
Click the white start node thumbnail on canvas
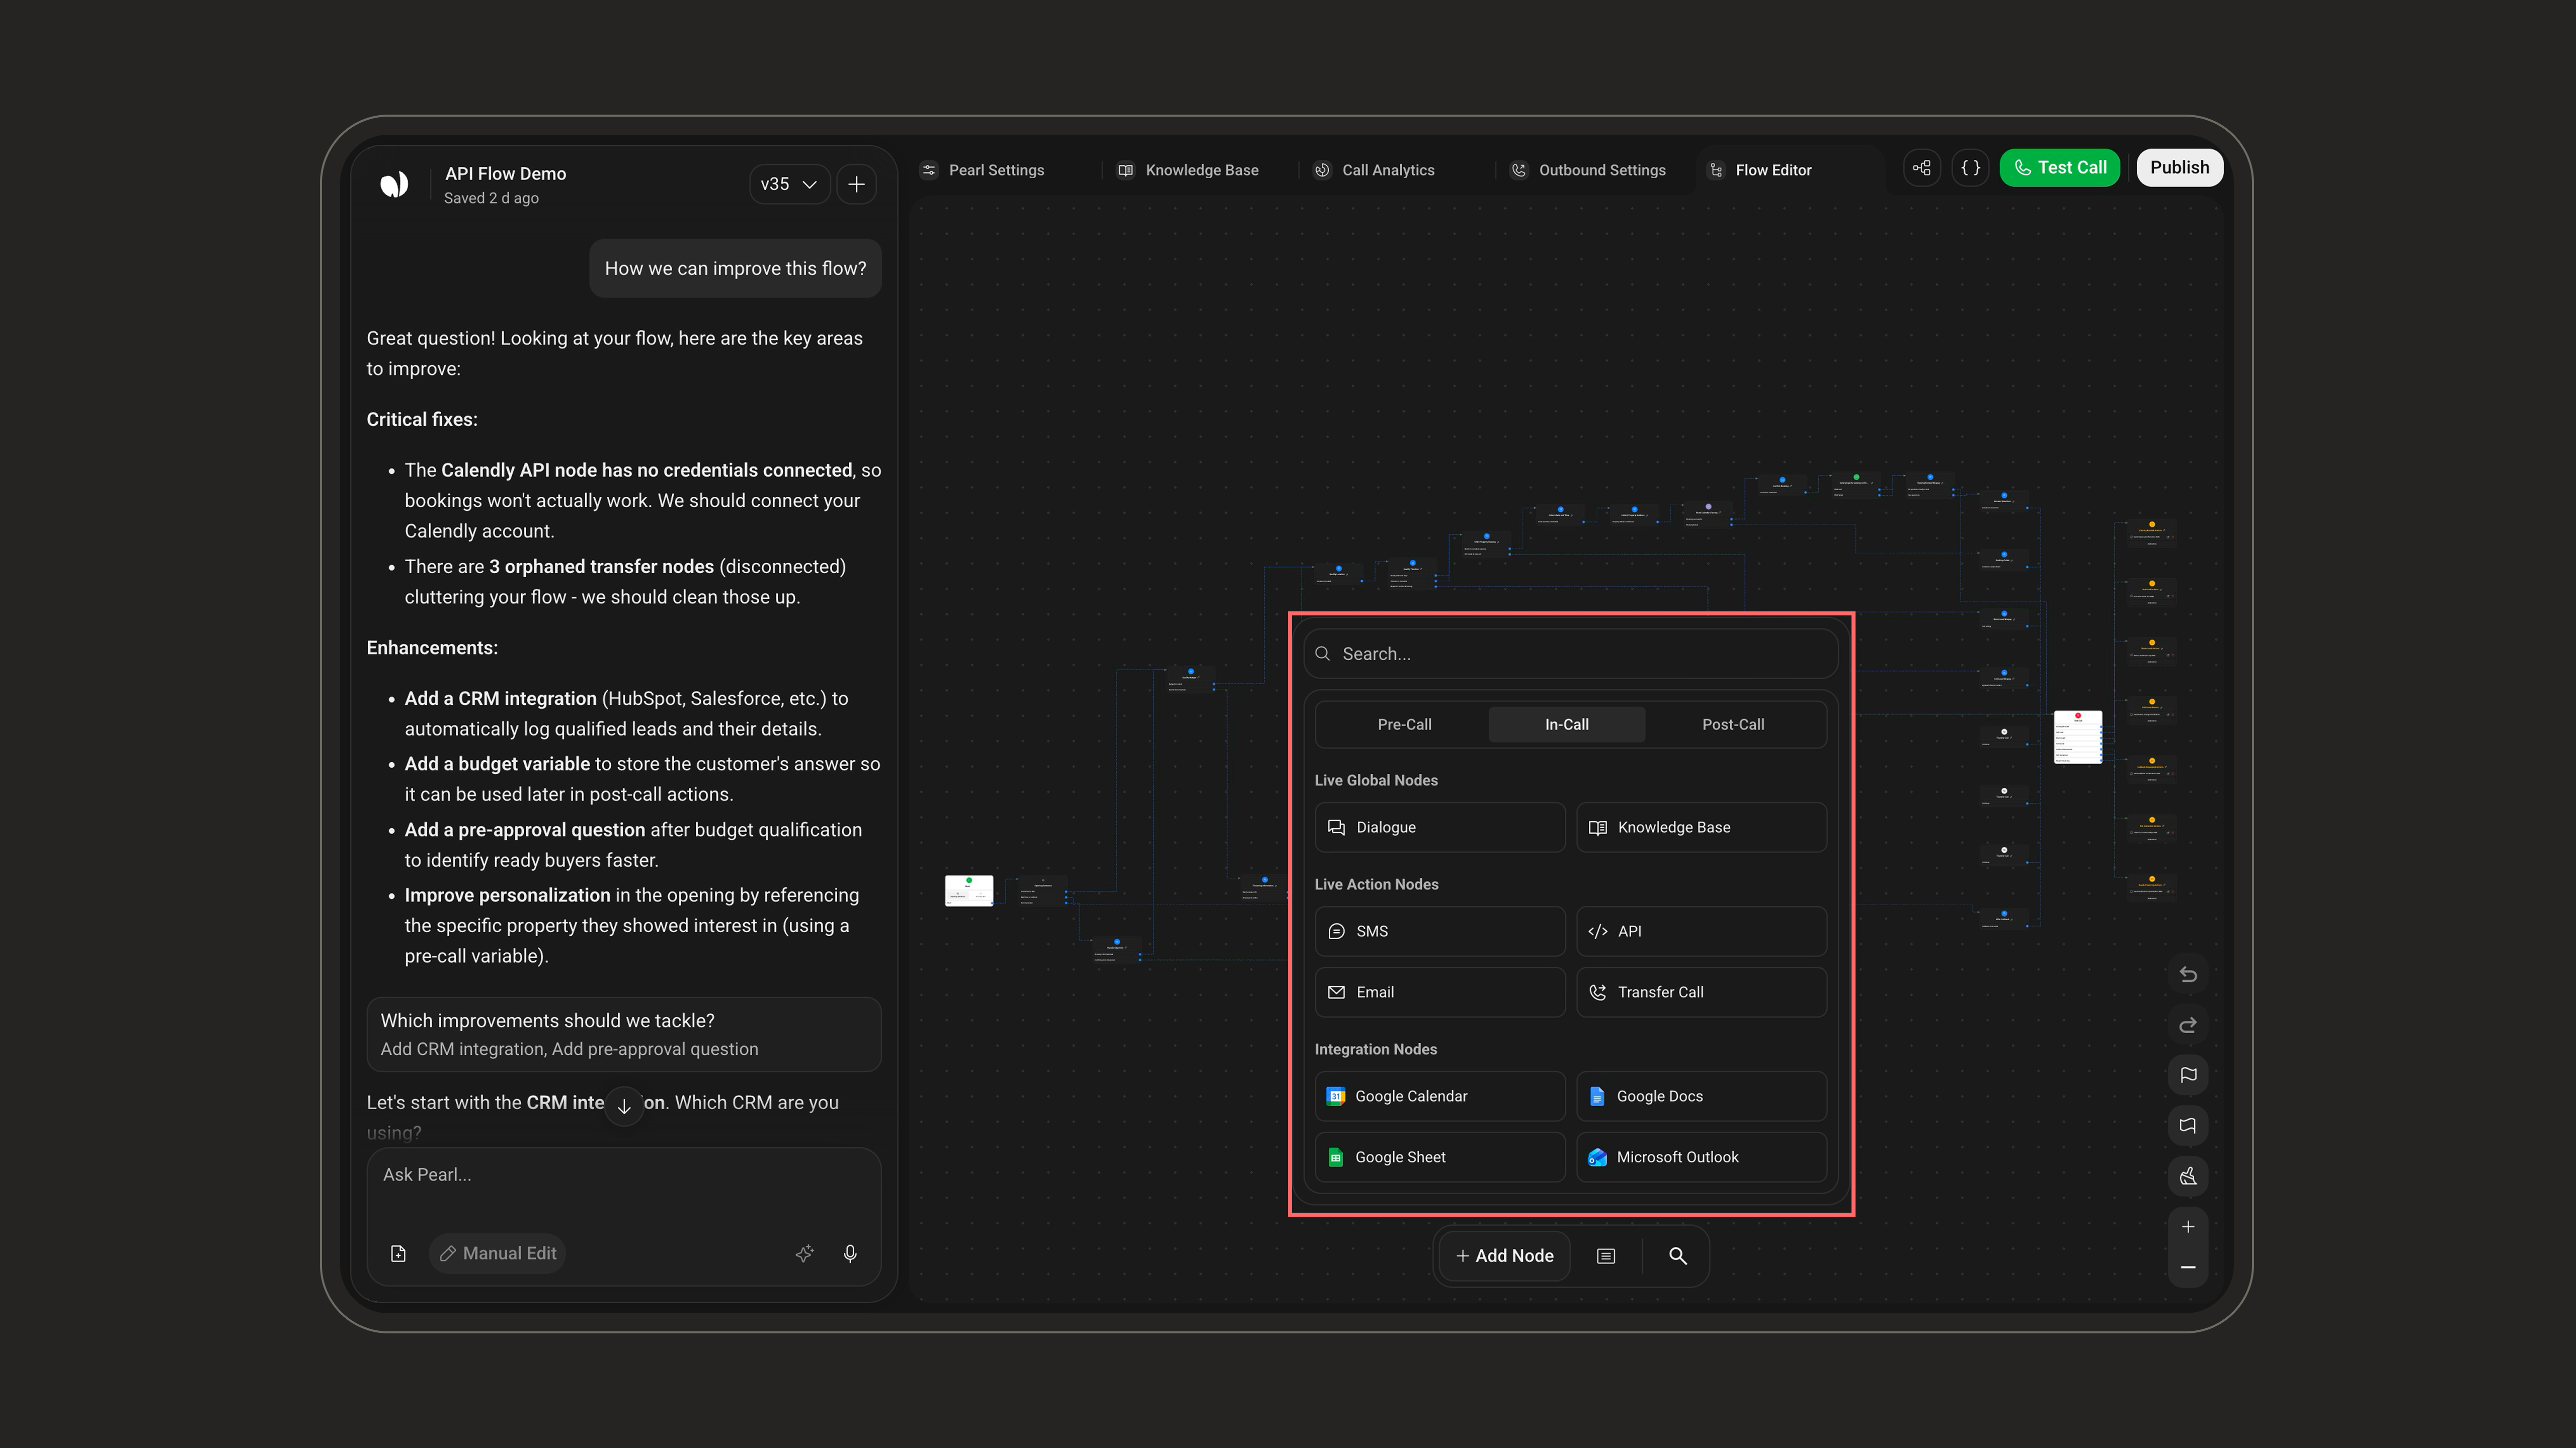pyautogui.click(x=969, y=890)
